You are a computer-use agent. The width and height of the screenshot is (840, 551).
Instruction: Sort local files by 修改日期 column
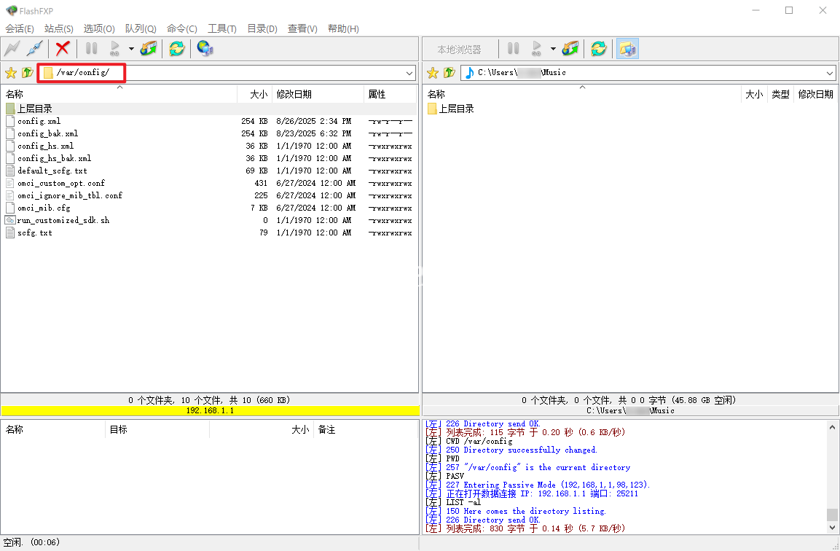pos(815,94)
